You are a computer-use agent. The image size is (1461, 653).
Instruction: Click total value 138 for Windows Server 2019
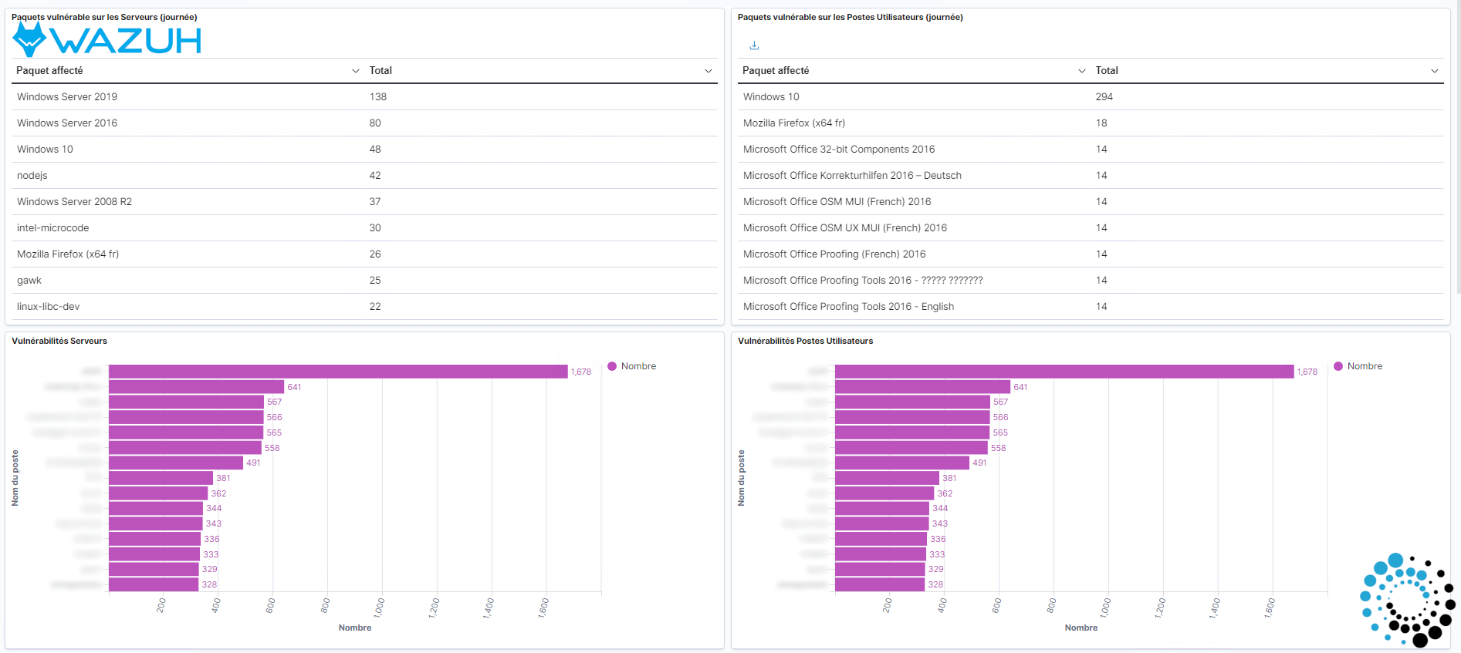(x=377, y=97)
